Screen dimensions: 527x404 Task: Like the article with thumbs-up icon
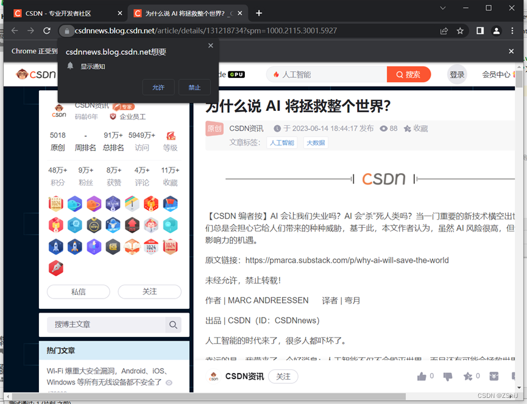(x=422, y=377)
